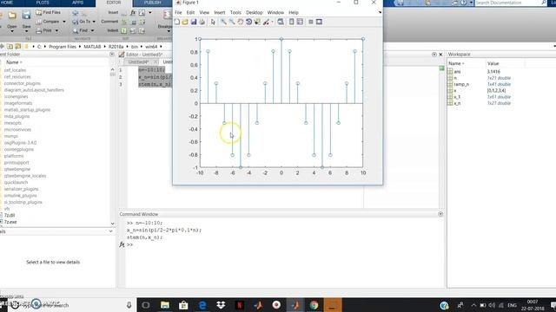
Task: Select the Edit Plot arrow tool
Action: 213,22
